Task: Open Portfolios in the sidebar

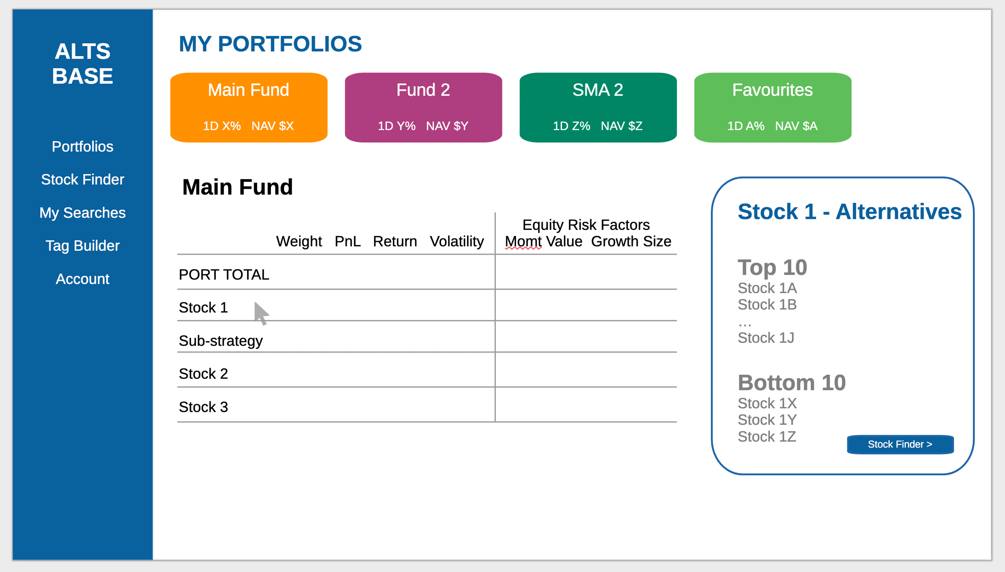Action: point(82,147)
